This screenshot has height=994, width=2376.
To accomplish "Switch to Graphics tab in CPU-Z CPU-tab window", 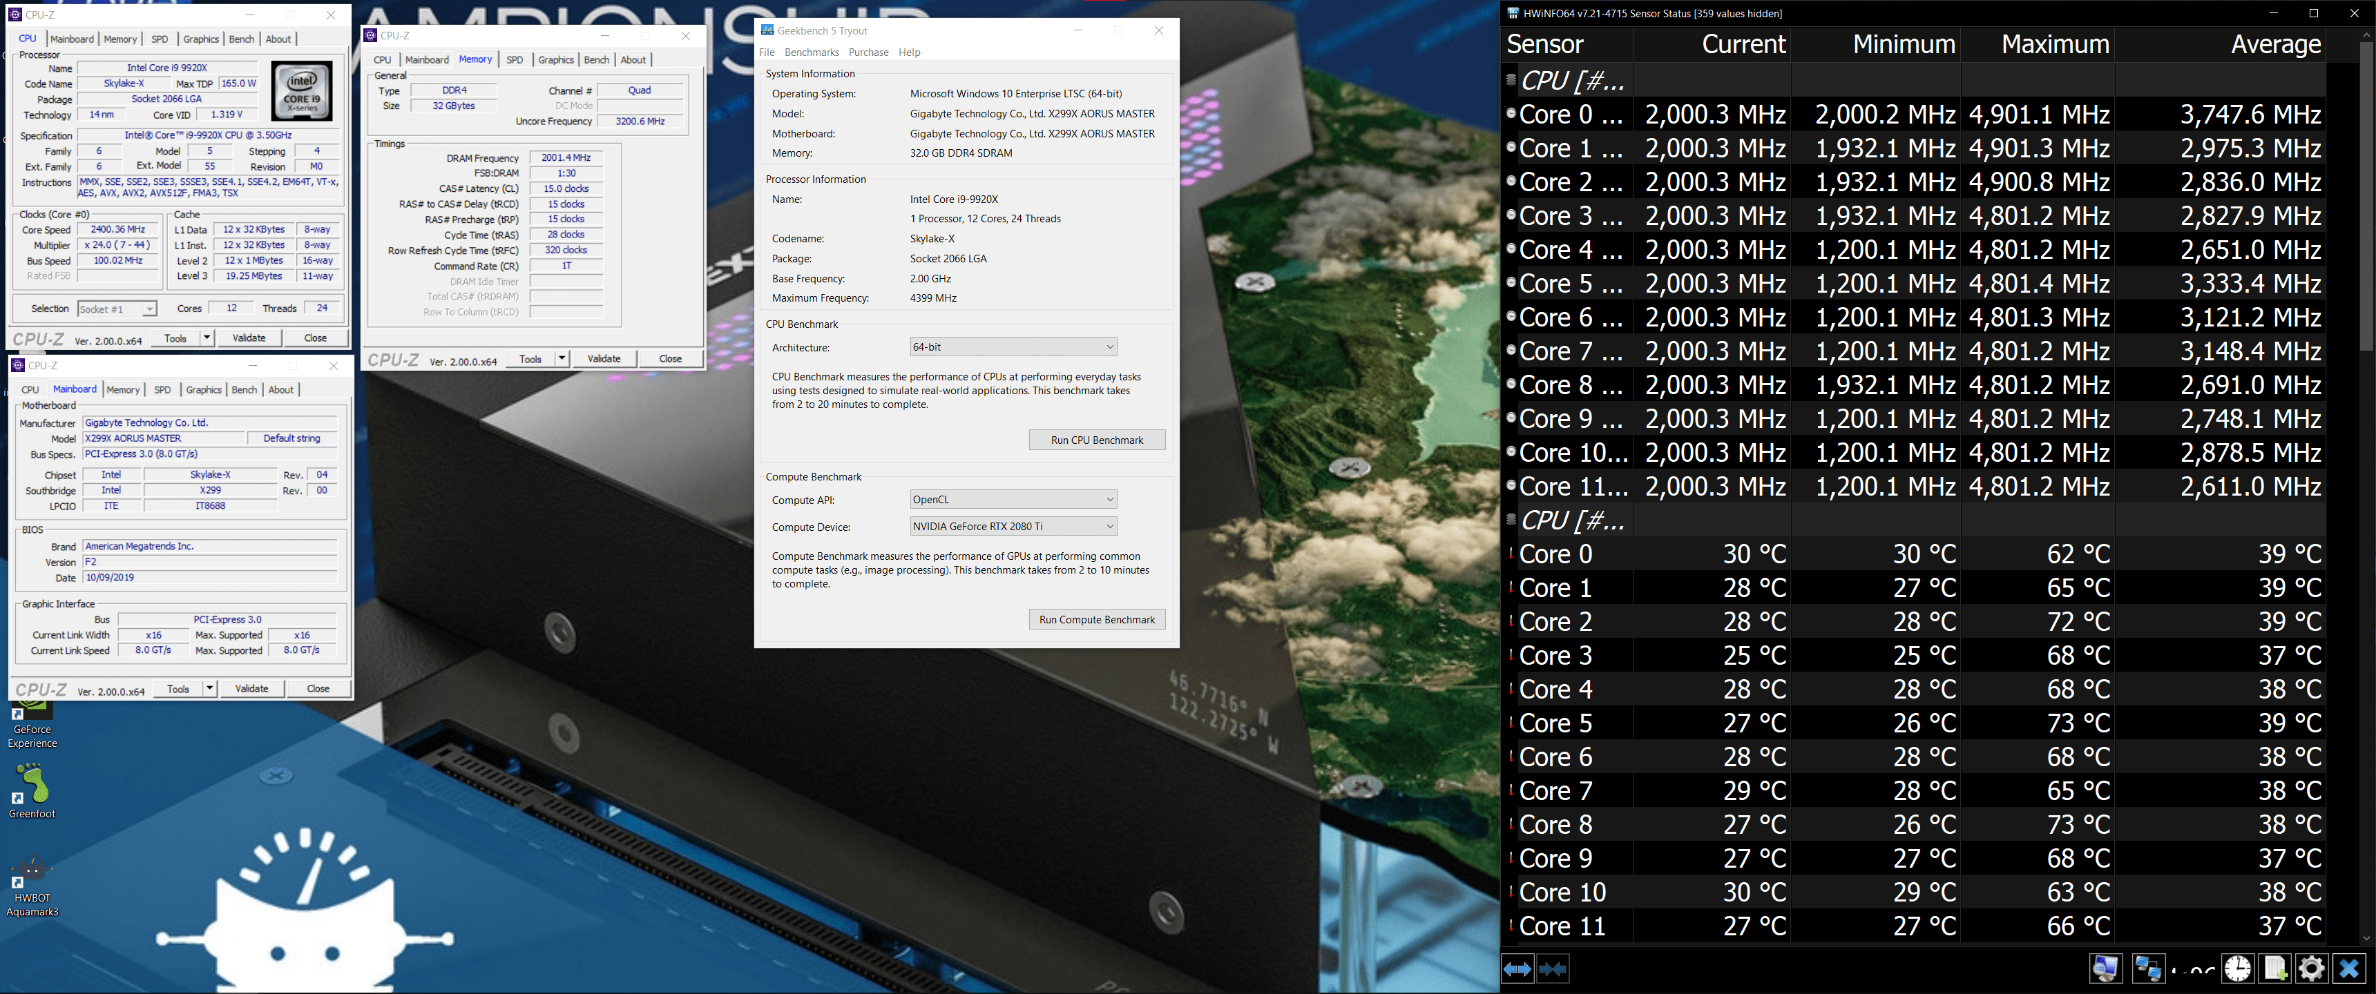I will 200,39.
